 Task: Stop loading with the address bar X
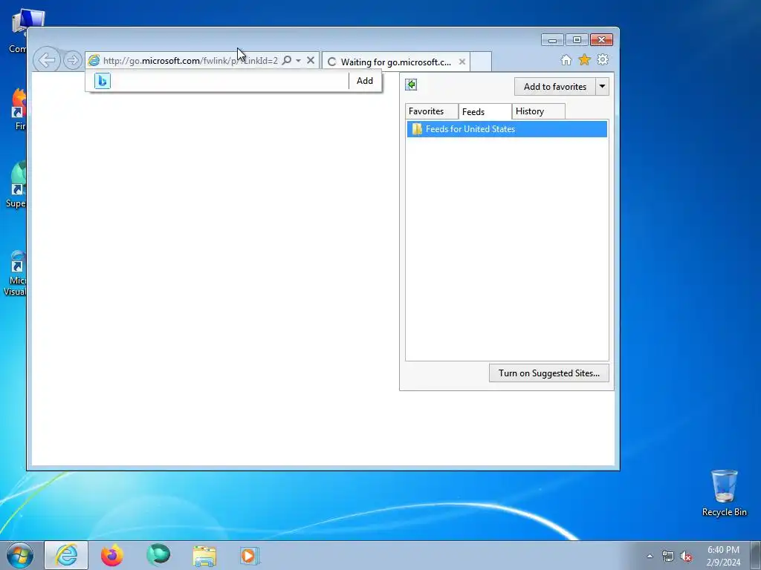[x=311, y=60]
